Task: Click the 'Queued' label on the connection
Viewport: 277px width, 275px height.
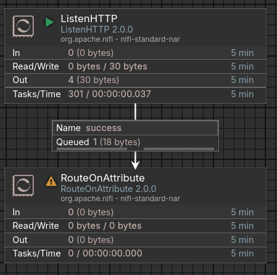Action: pyautogui.click(x=73, y=142)
